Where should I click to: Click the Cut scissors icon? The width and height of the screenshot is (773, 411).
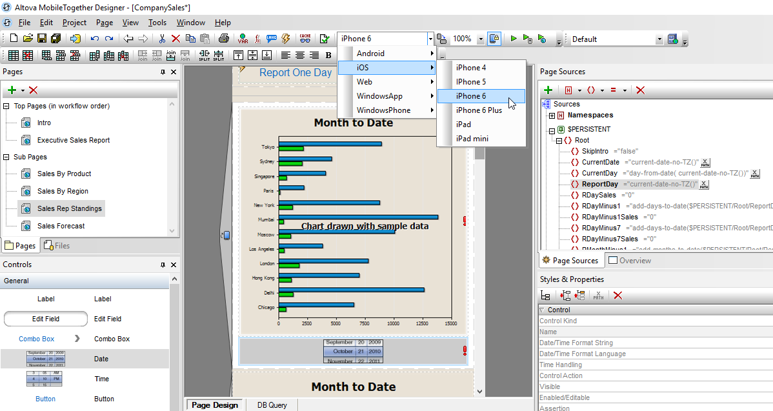pos(162,39)
